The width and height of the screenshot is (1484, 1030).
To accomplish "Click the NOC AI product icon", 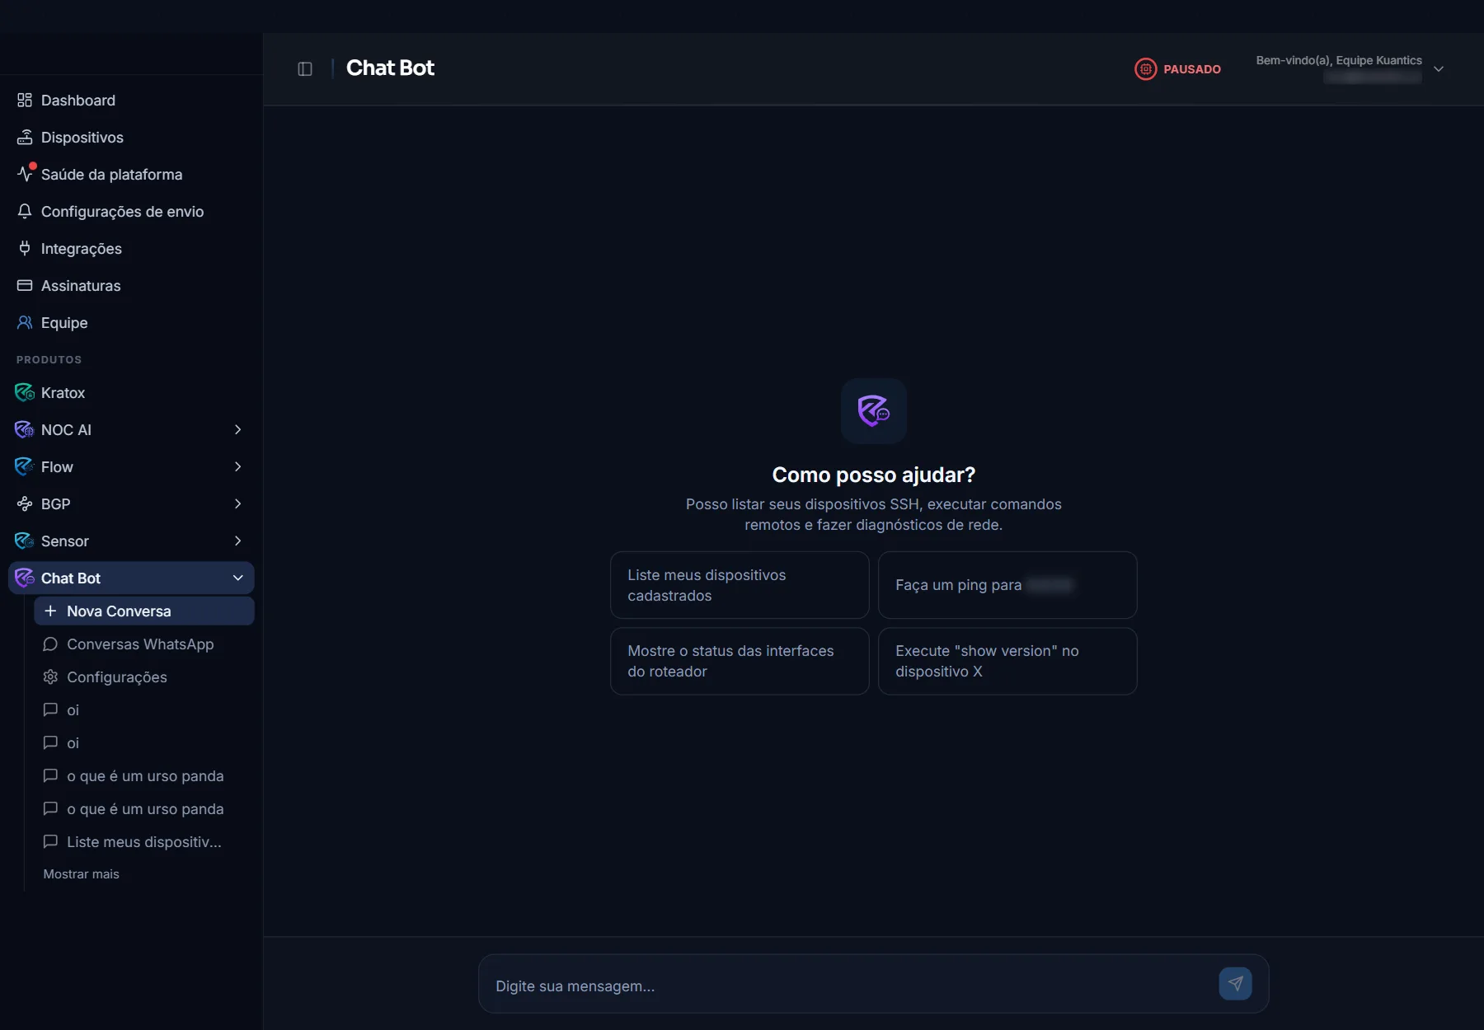I will tap(25, 430).
